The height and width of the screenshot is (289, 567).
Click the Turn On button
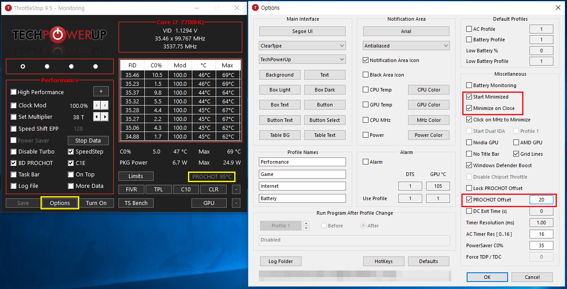coord(96,203)
